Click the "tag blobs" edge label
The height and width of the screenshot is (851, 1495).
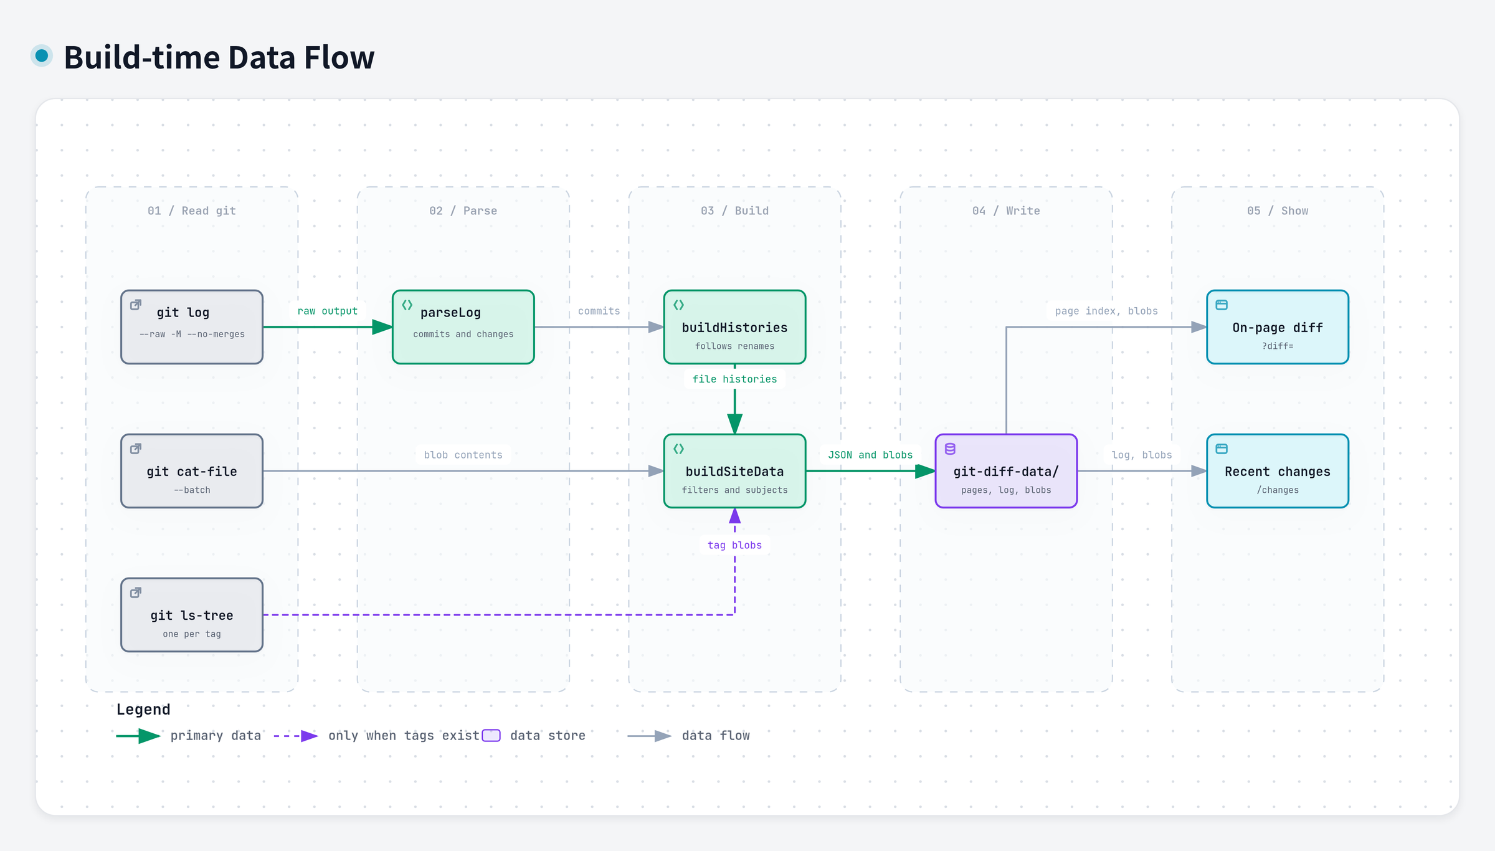click(x=735, y=545)
